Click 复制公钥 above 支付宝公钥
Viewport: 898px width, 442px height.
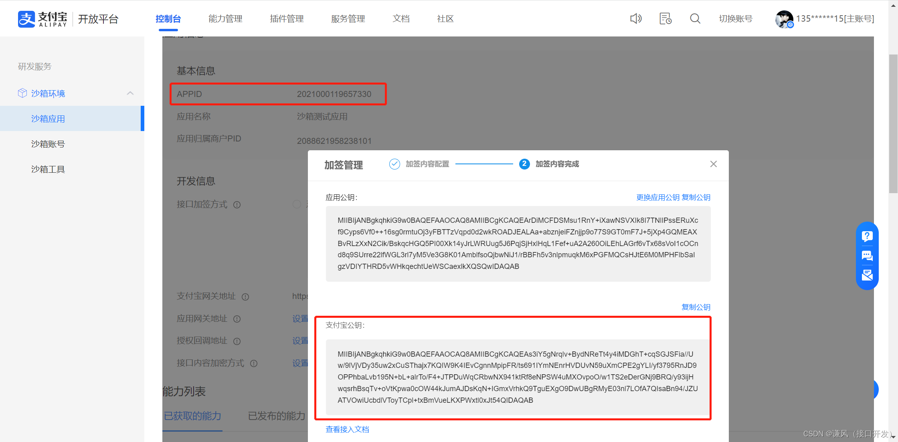click(x=696, y=307)
